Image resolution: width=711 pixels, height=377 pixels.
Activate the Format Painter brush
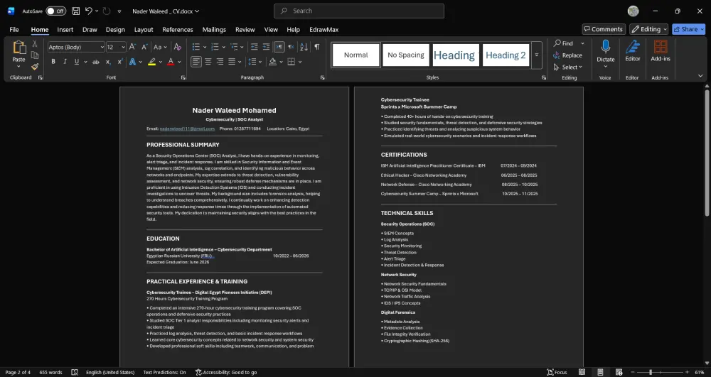34,67
